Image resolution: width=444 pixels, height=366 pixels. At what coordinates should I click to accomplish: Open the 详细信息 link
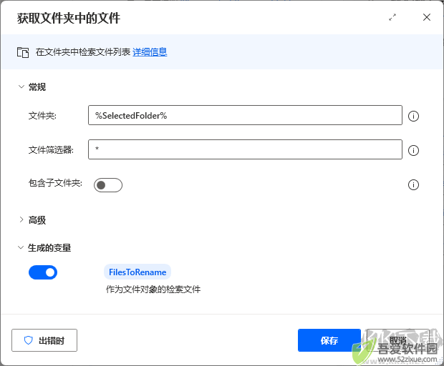(150, 52)
